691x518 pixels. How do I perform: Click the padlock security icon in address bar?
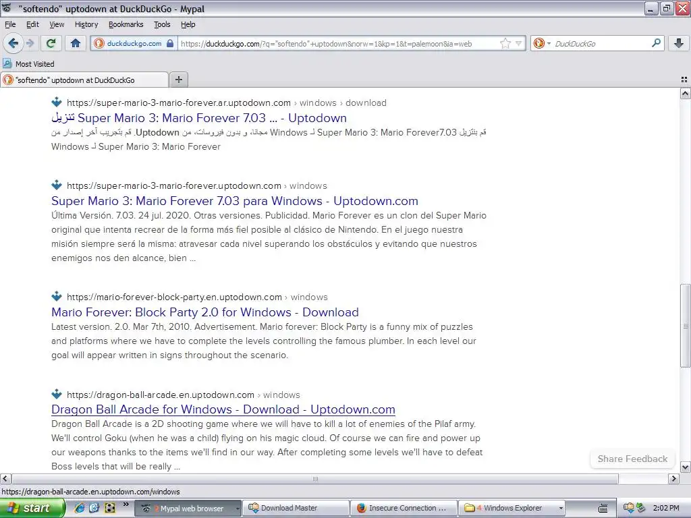coord(170,43)
